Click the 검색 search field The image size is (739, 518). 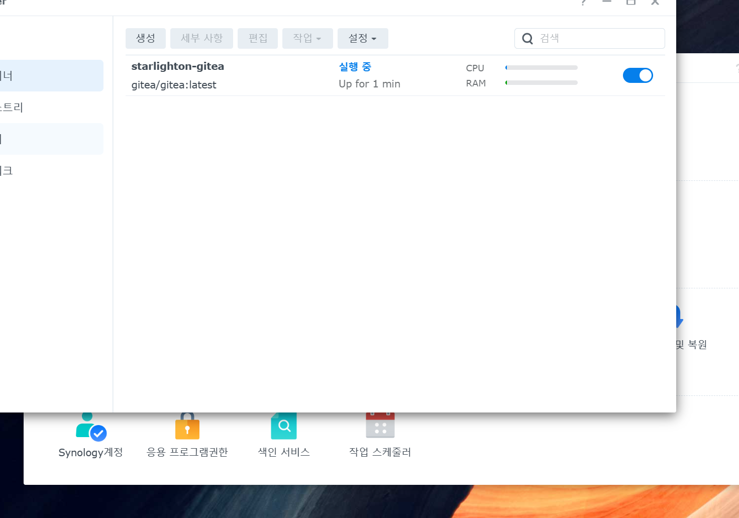pos(590,38)
